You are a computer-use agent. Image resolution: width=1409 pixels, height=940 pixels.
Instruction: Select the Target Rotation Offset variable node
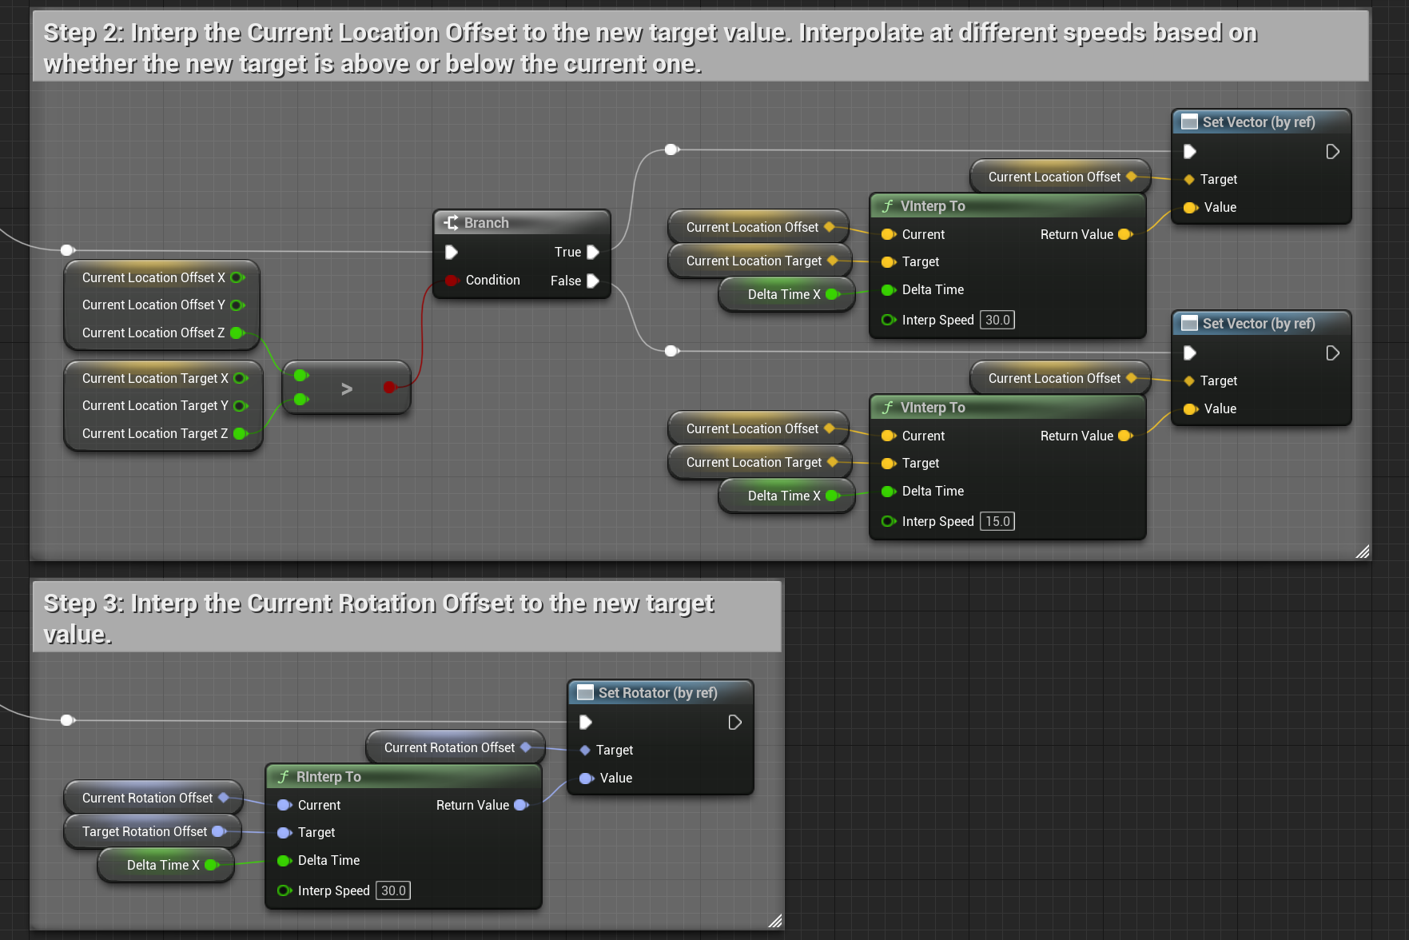pyautogui.click(x=145, y=832)
